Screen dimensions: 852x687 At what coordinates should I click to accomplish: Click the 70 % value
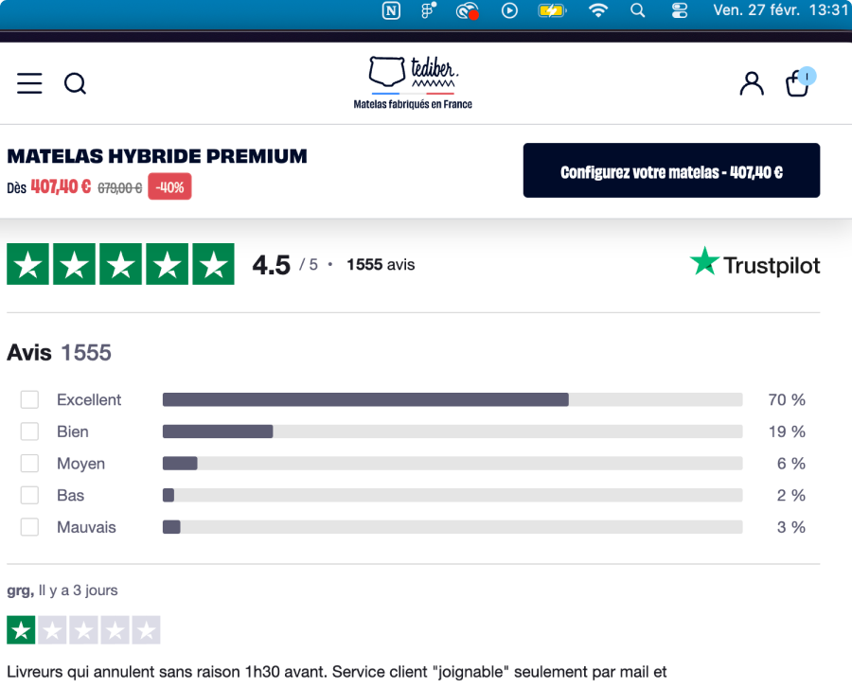coord(787,399)
